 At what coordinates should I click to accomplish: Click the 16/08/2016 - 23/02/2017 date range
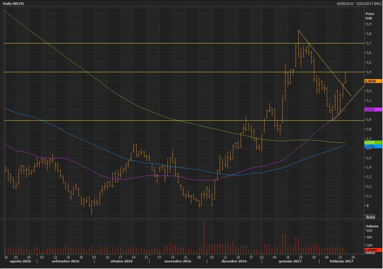point(359,3)
